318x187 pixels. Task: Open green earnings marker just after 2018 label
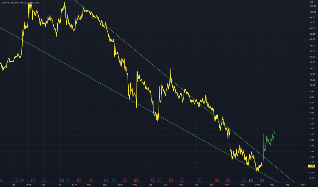(33, 180)
